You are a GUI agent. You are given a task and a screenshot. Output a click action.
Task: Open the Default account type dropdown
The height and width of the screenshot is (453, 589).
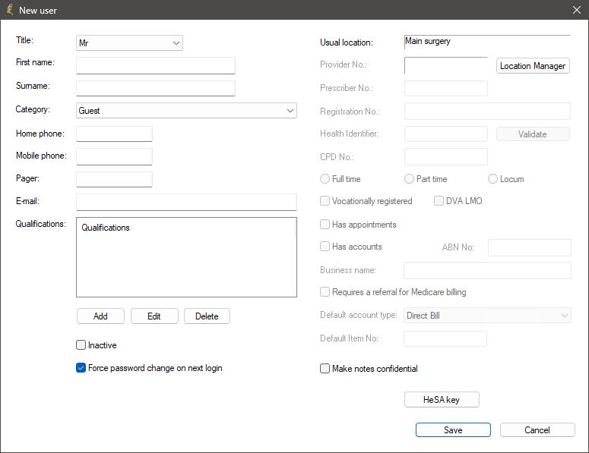click(x=487, y=316)
